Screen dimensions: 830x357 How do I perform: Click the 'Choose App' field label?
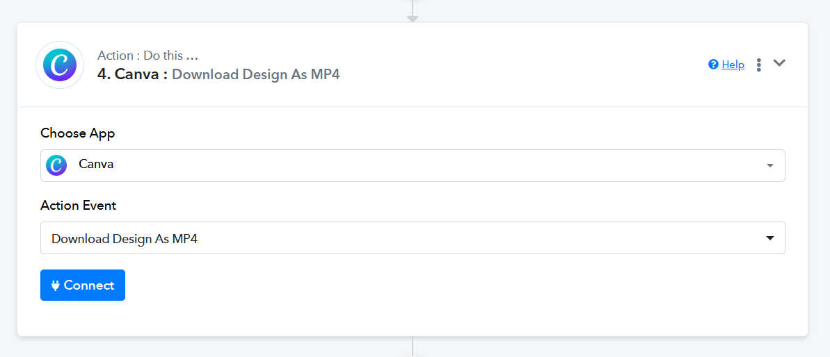click(78, 133)
